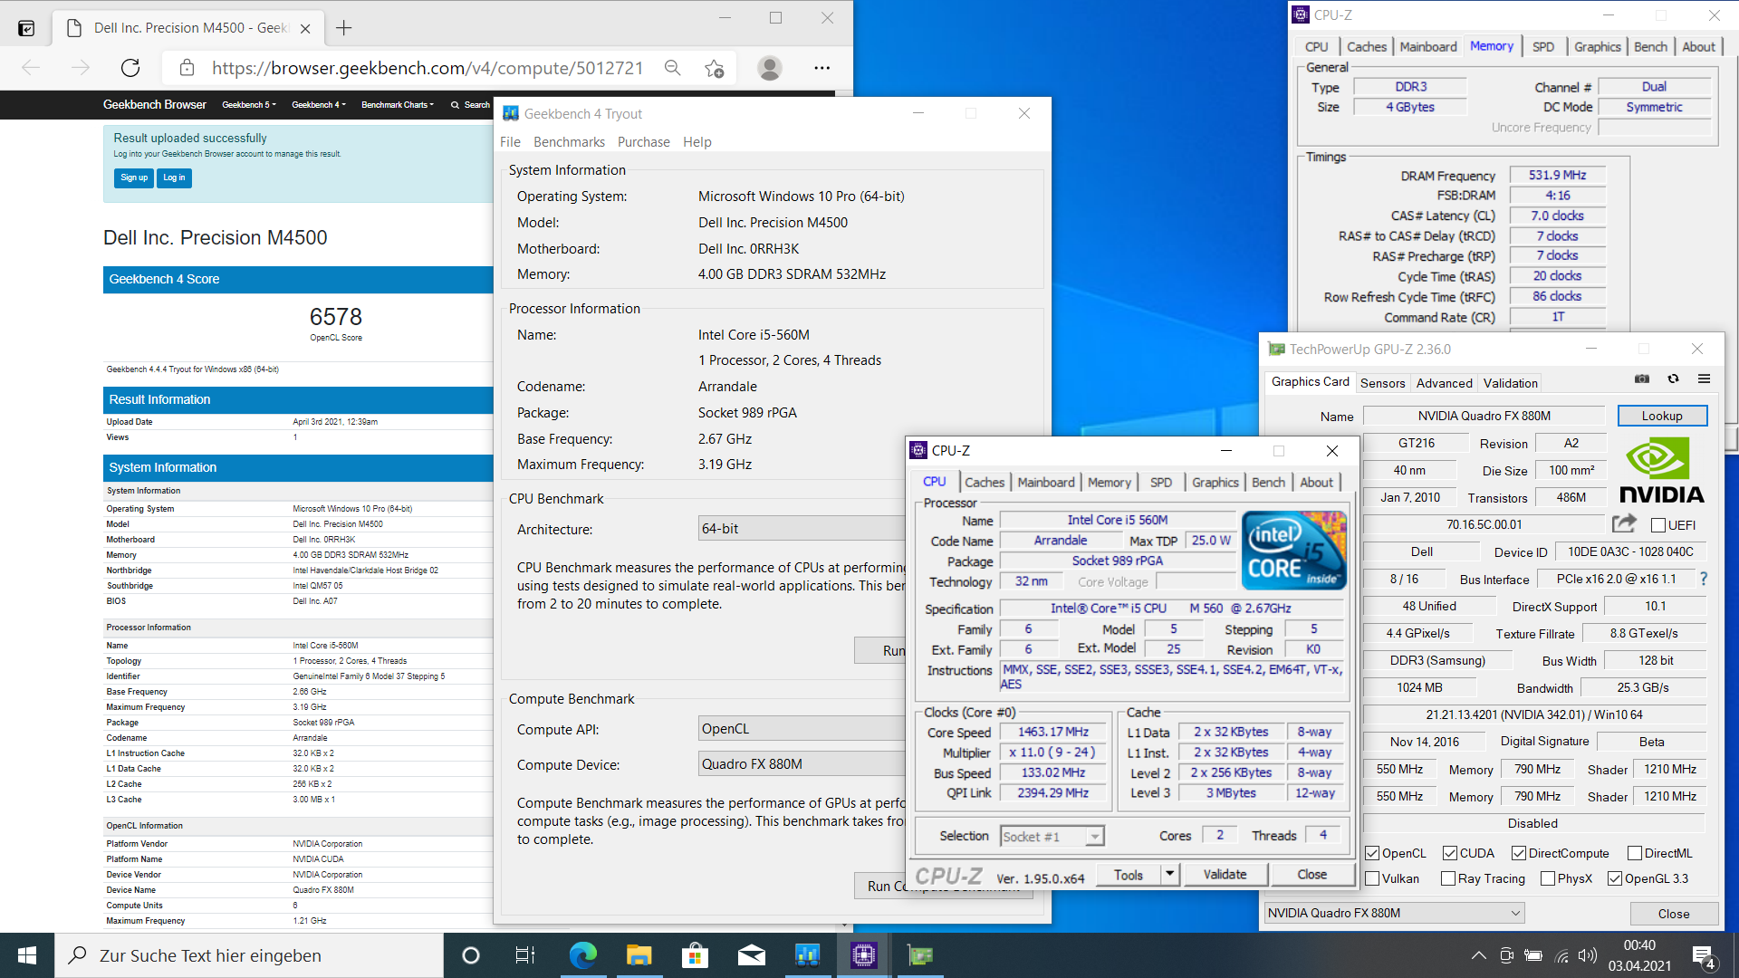
Task: Open a new Edge tab with plus
Action: tap(343, 28)
